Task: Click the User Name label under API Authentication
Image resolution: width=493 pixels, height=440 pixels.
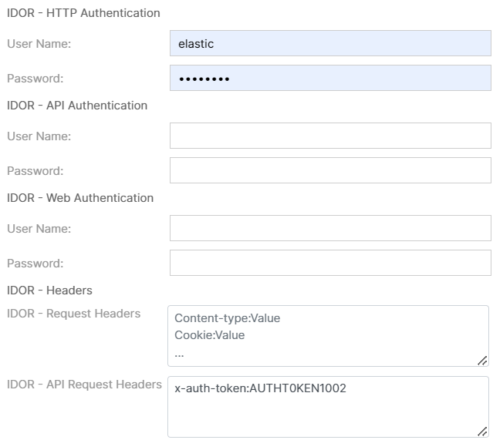Action: click(39, 136)
